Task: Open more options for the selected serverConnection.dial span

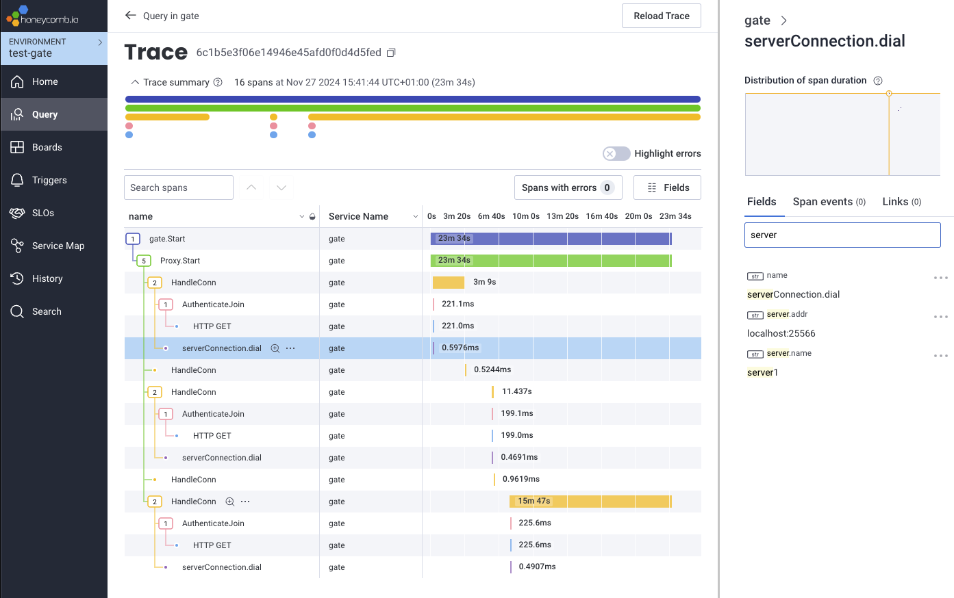Action: [290, 348]
